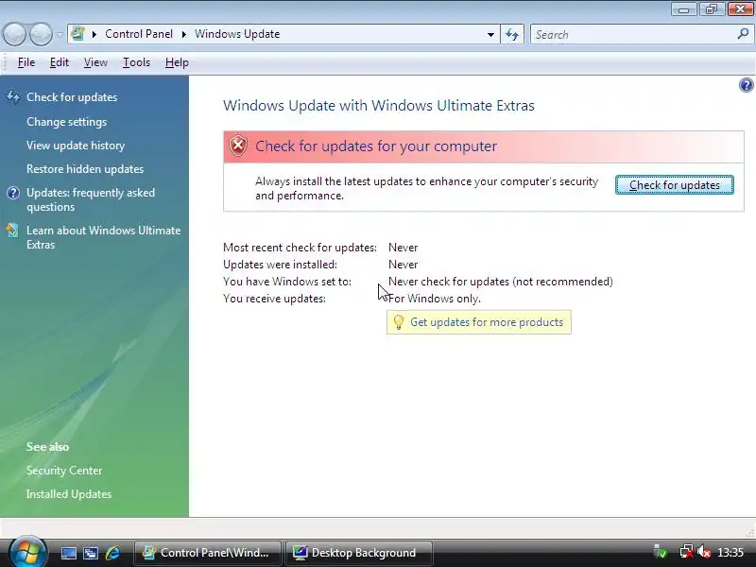Click the Check for updates button
This screenshot has width=756, height=567.
tap(675, 185)
